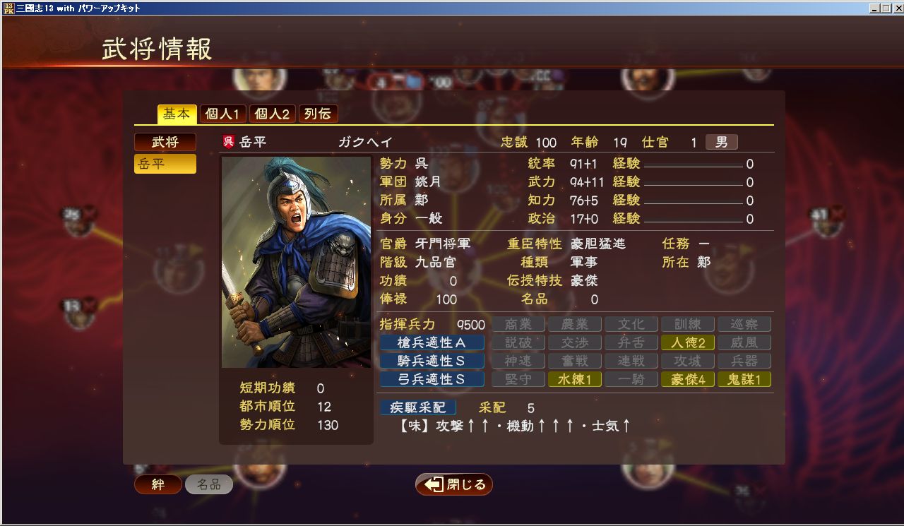Select the 騎兵適性S aptitude bar
This screenshot has height=526, width=904.
[x=432, y=361]
